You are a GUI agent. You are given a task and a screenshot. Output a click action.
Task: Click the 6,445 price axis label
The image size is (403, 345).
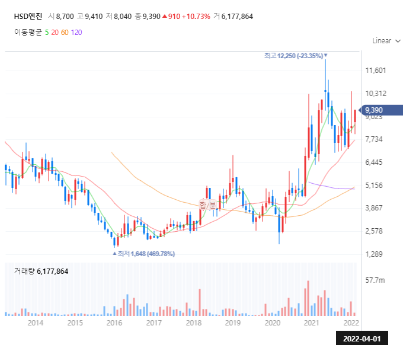pyautogui.click(x=374, y=162)
